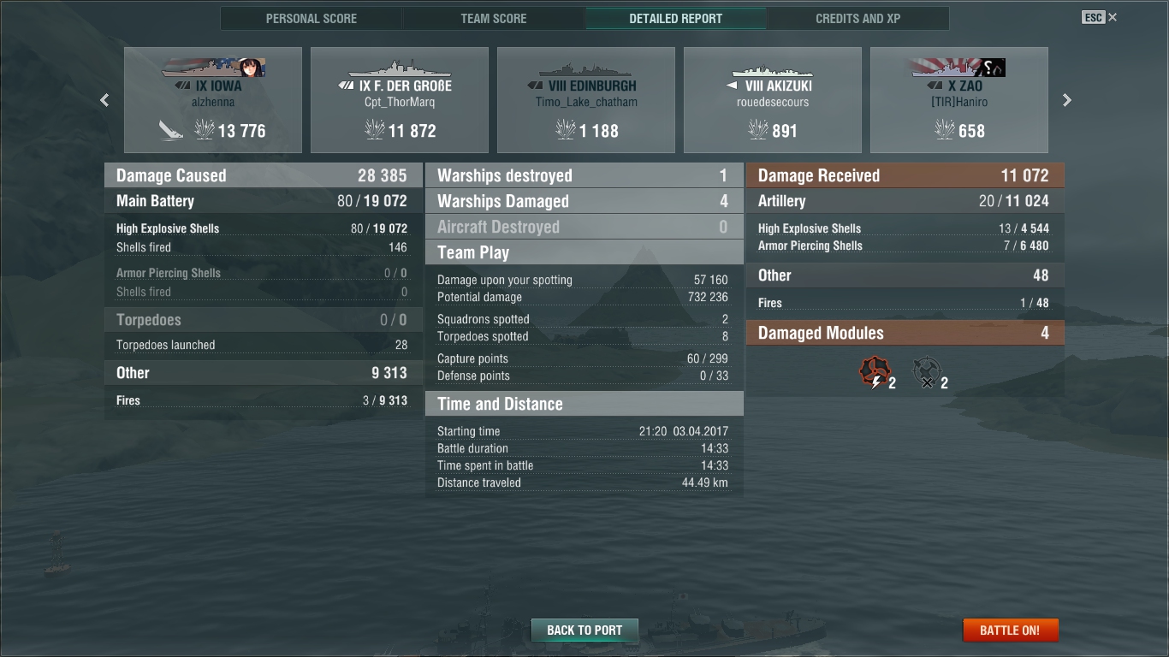Click the Zao ship silhouette with flag
The width and height of the screenshot is (1169, 657).
pos(958,68)
